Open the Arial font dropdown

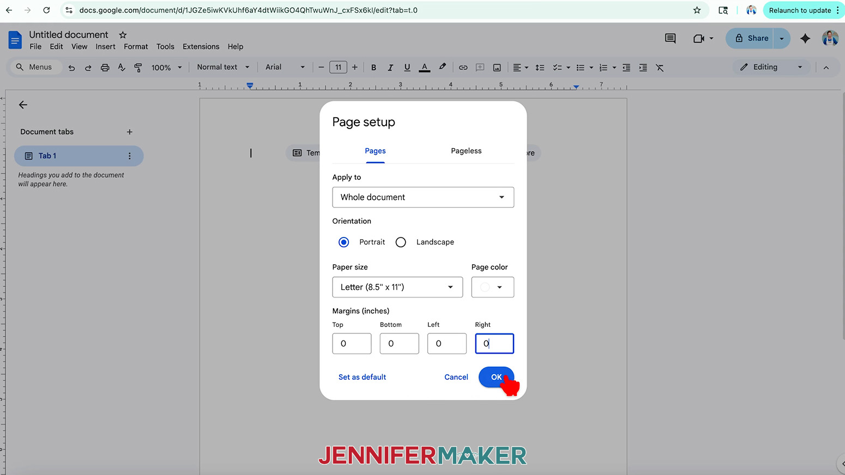[x=285, y=67]
